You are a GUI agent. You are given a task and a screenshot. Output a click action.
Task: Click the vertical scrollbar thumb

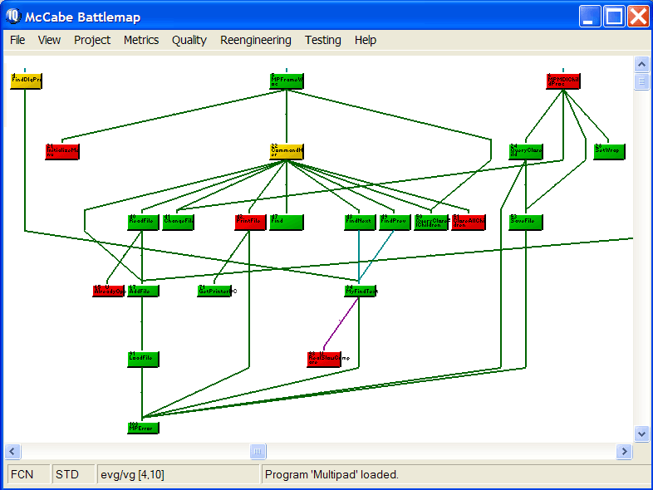point(641,81)
